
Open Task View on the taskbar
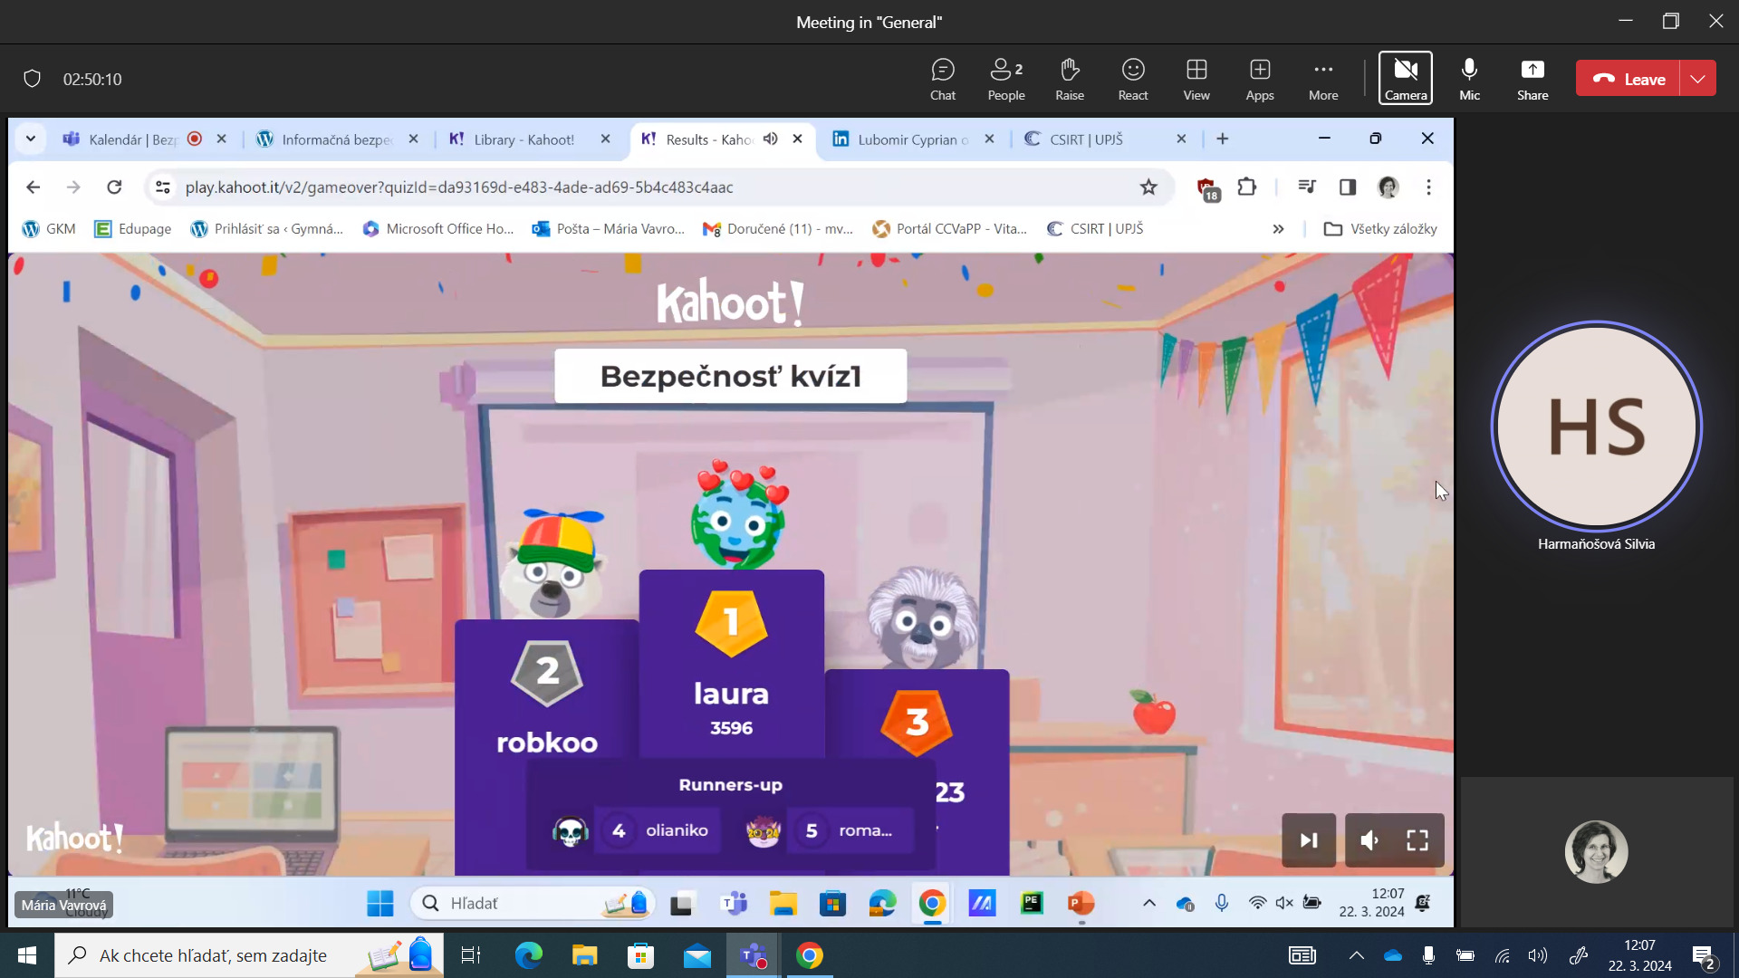click(471, 955)
